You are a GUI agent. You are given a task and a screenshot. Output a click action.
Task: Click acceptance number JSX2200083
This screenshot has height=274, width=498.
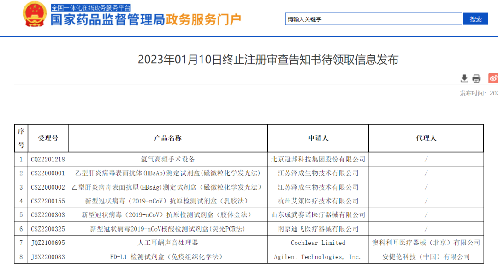click(x=48, y=257)
